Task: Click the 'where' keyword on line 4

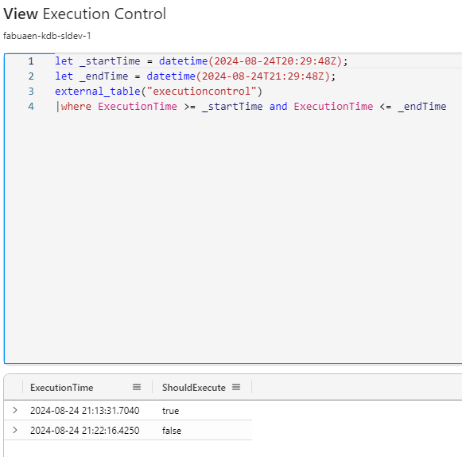Action: (x=76, y=106)
